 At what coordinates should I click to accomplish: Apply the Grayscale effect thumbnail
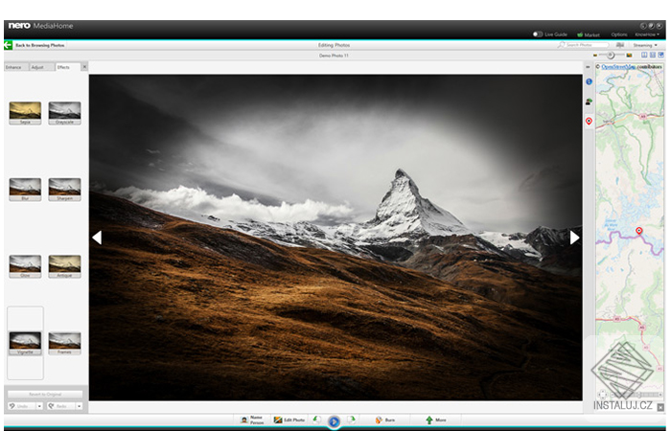pyautogui.click(x=64, y=112)
